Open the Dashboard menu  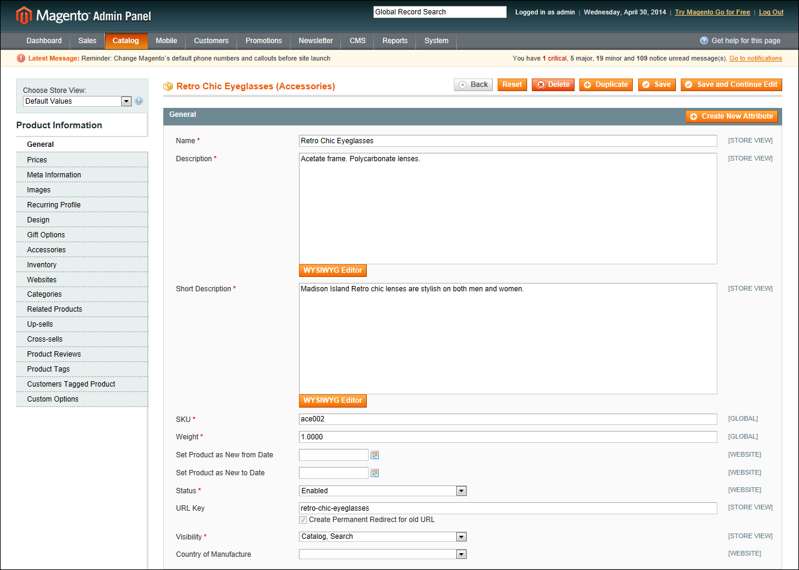pyautogui.click(x=44, y=41)
